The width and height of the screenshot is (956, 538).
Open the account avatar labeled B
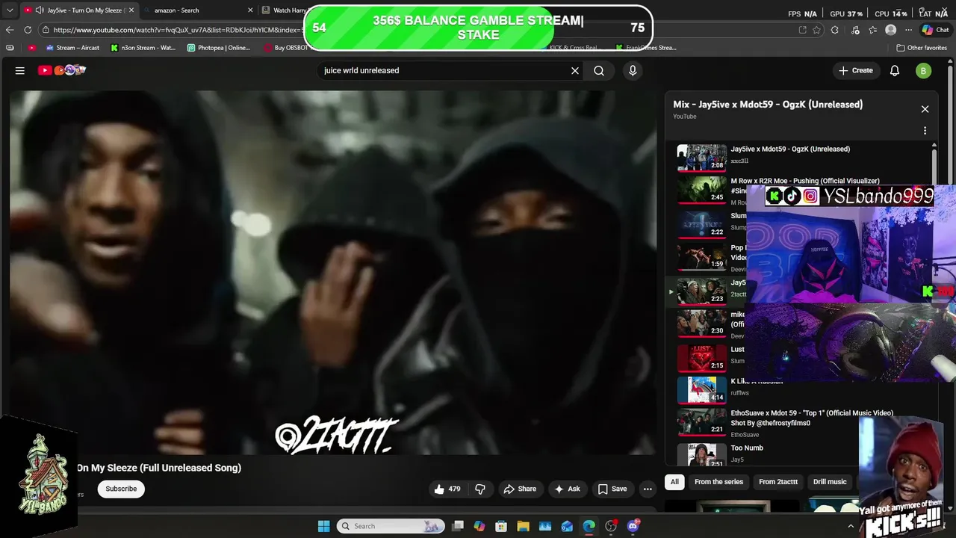[923, 70]
